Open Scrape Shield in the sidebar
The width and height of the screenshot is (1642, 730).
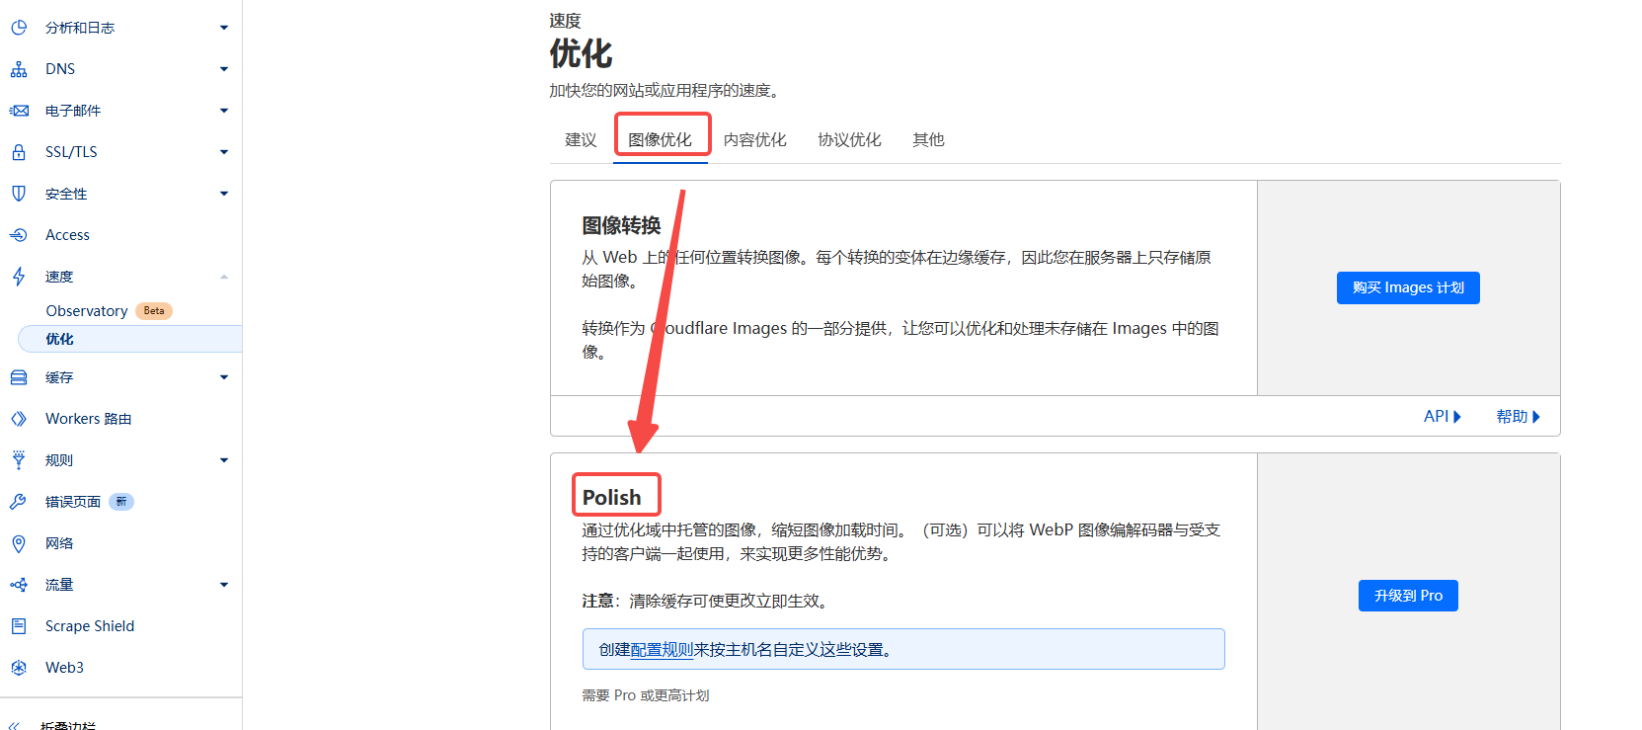point(90,626)
